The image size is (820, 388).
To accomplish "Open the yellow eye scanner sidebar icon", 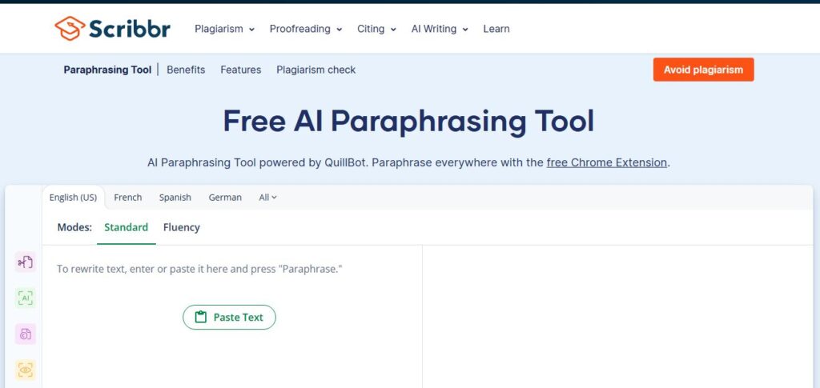I will pos(25,370).
